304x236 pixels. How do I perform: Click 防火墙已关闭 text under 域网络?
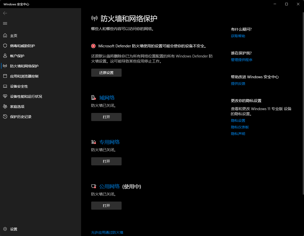(104, 105)
